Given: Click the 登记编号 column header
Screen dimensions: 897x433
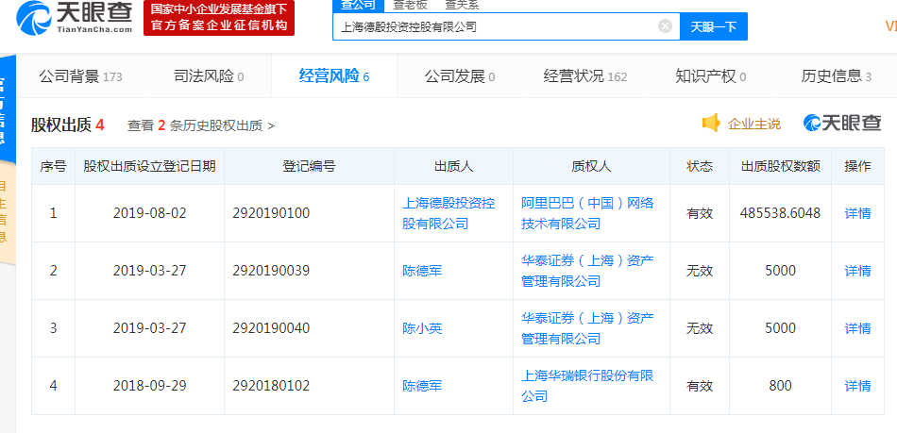Looking at the screenshot, I should [309, 166].
